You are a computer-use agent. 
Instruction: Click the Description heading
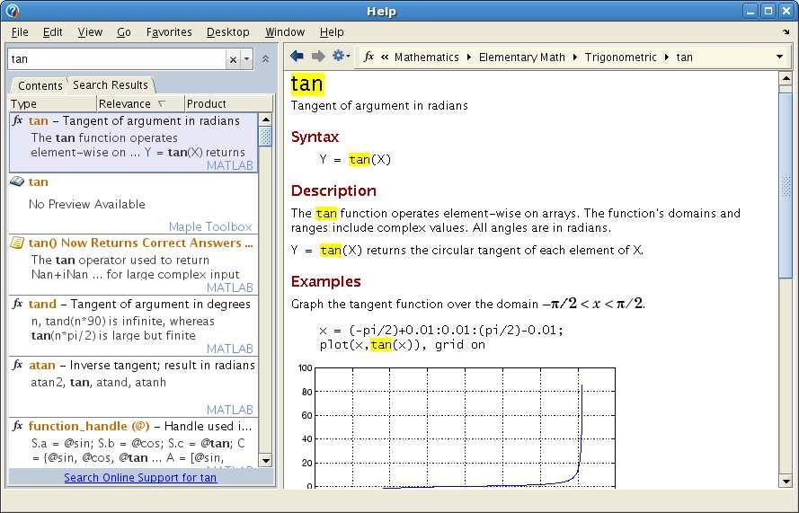(x=333, y=191)
